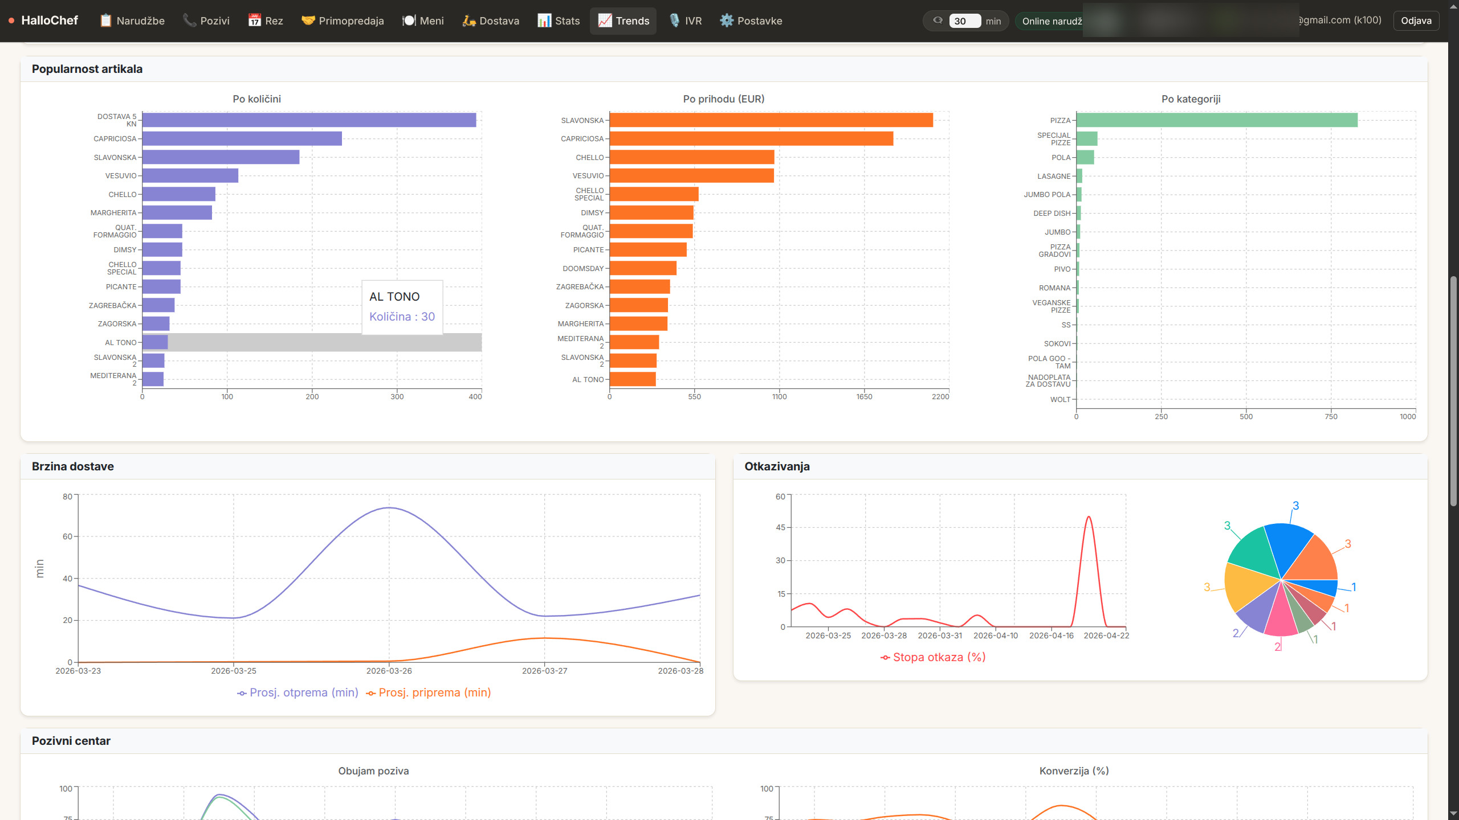Click the Postavke gear icon

tap(726, 20)
